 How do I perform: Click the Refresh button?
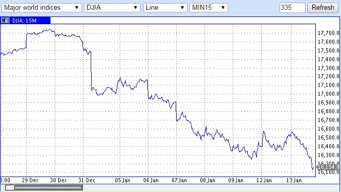click(323, 8)
